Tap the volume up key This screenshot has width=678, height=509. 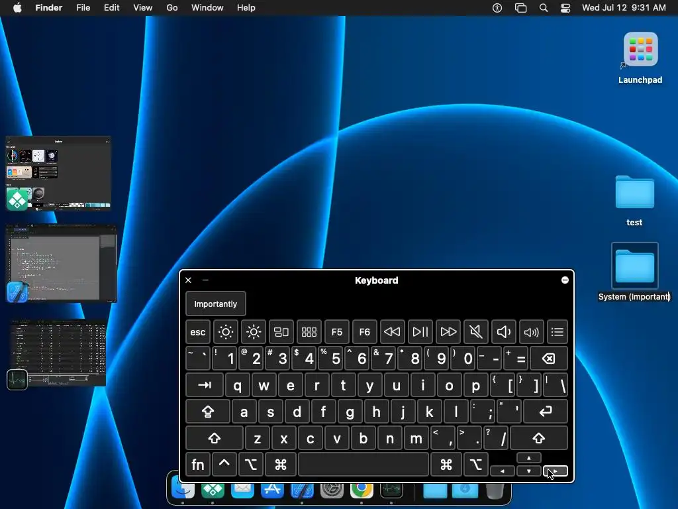coord(532,332)
